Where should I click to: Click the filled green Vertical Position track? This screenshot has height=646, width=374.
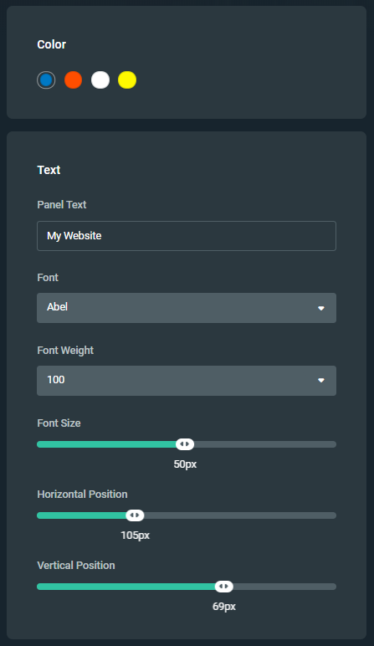(126, 587)
